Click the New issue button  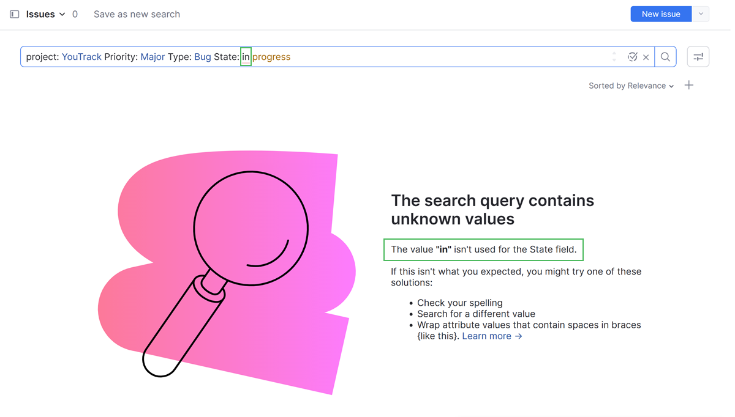coord(661,14)
